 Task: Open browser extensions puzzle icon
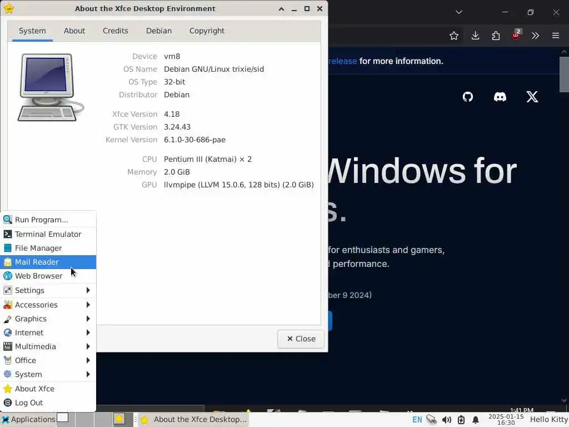496,36
